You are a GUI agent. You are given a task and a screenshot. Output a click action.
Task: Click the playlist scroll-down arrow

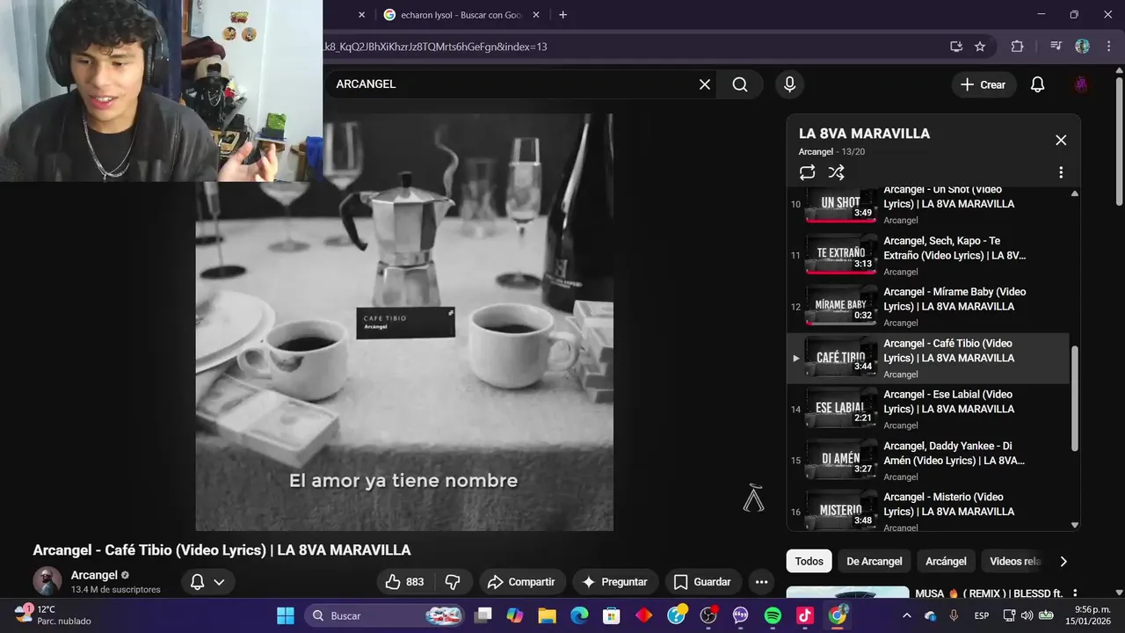coord(1074,524)
